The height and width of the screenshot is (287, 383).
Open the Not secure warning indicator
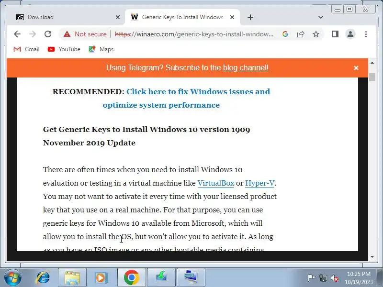[85, 34]
